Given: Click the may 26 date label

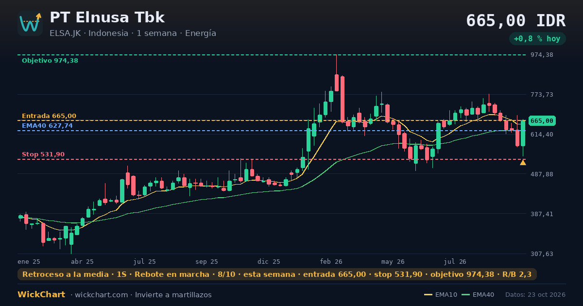Looking at the screenshot, I should (393, 262).
